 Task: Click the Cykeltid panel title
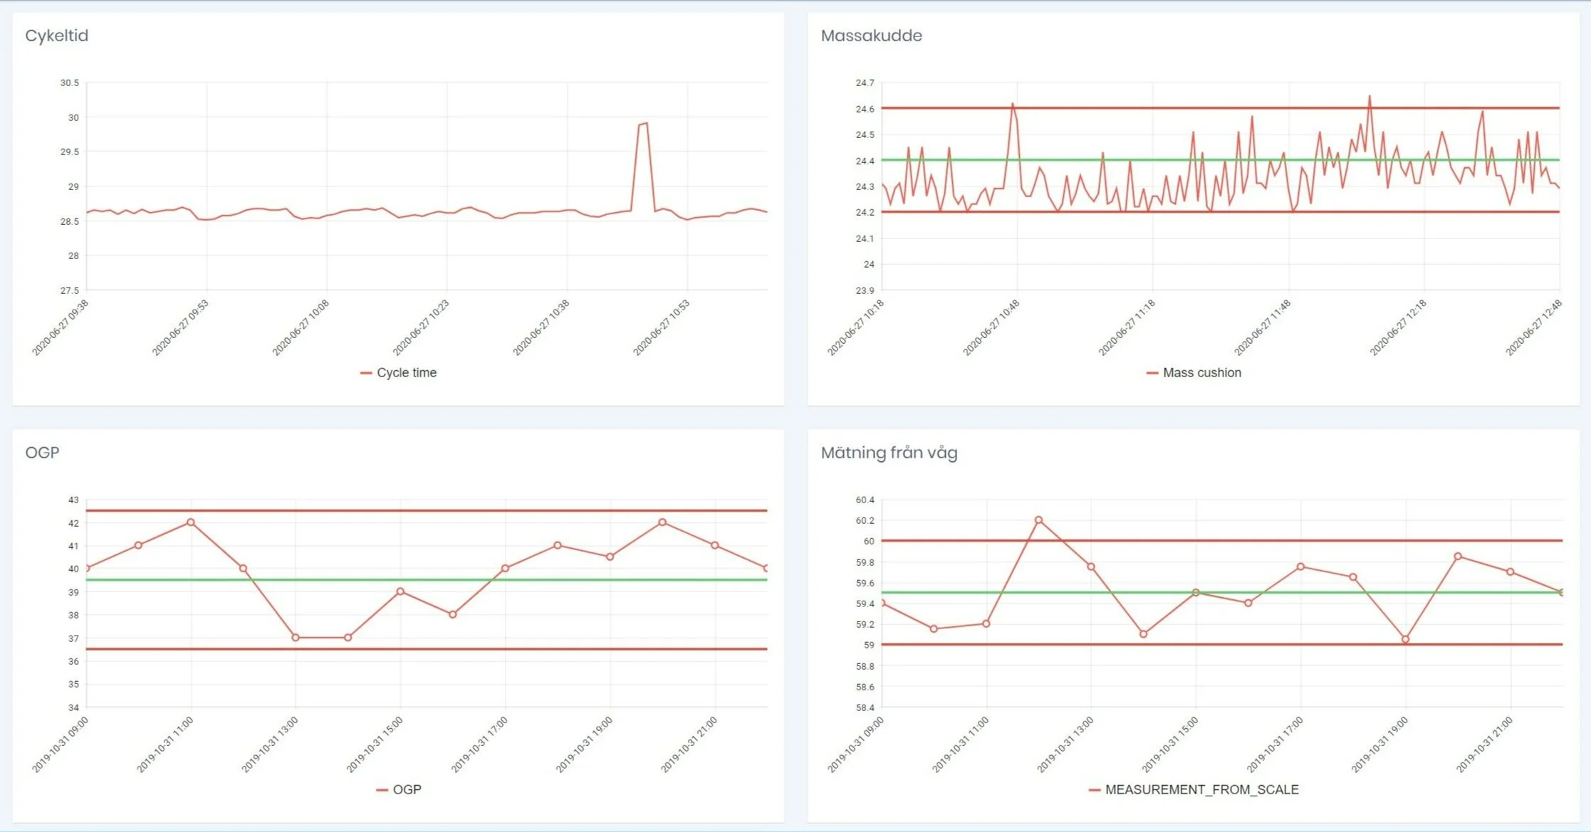pyautogui.click(x=56, y=36)
